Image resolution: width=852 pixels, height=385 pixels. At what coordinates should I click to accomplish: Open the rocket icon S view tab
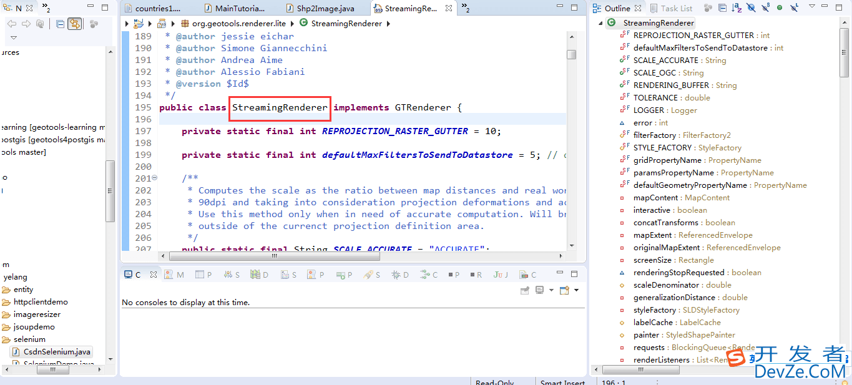pos(371,275)
